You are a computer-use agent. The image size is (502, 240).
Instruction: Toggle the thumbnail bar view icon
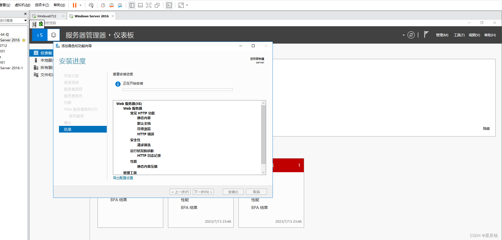pos(140,5)
